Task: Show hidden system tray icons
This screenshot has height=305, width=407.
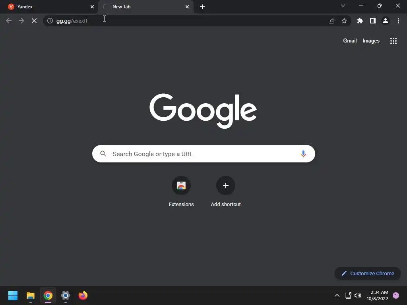Action: (337, 295)
